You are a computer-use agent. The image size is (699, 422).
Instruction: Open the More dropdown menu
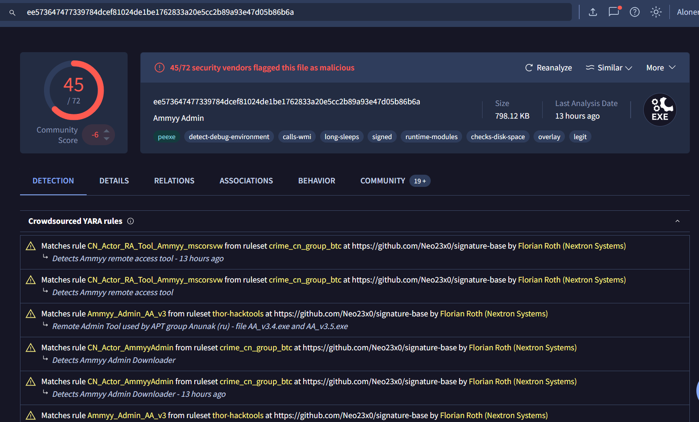pyautogui.click(x=660, y=68)
